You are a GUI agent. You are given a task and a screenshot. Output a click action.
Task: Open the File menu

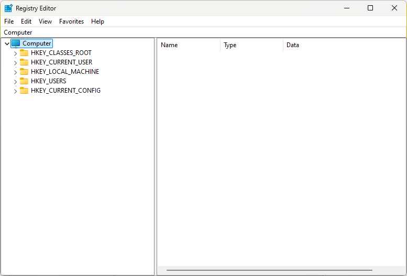click(x=9, y=21)
